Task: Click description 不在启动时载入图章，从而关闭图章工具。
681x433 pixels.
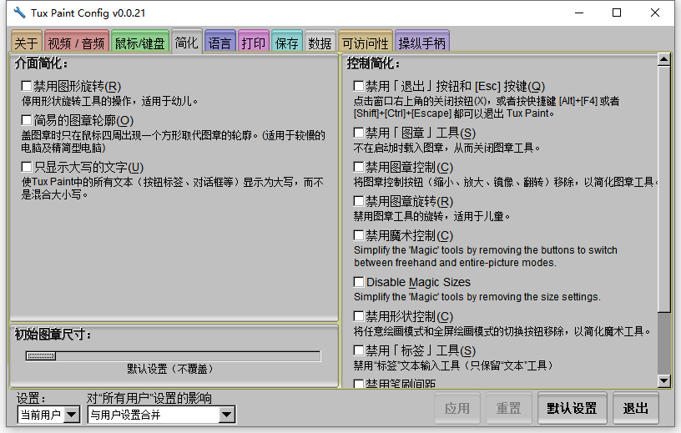Action: pos(447,149)
